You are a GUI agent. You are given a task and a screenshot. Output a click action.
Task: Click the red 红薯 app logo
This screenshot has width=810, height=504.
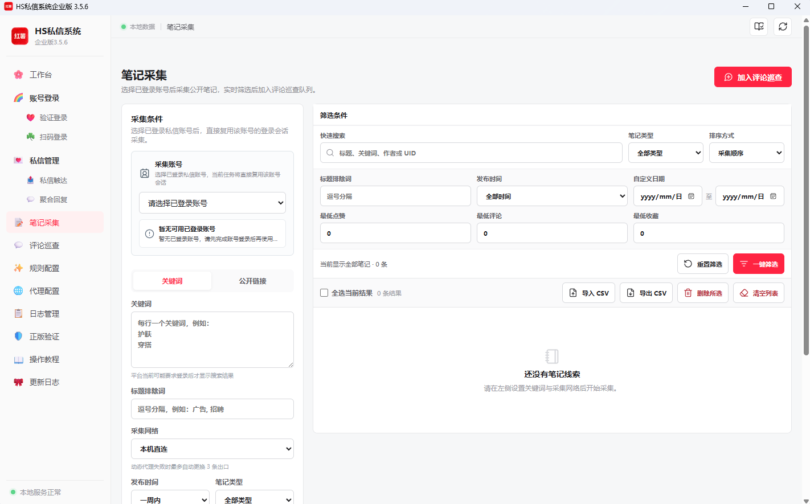[20, 36]
